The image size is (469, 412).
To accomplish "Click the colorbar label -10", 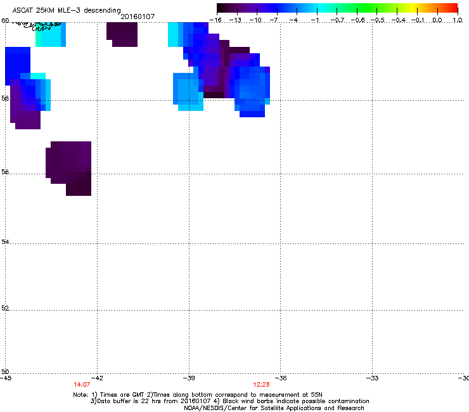I will click(x=255, y=20).
